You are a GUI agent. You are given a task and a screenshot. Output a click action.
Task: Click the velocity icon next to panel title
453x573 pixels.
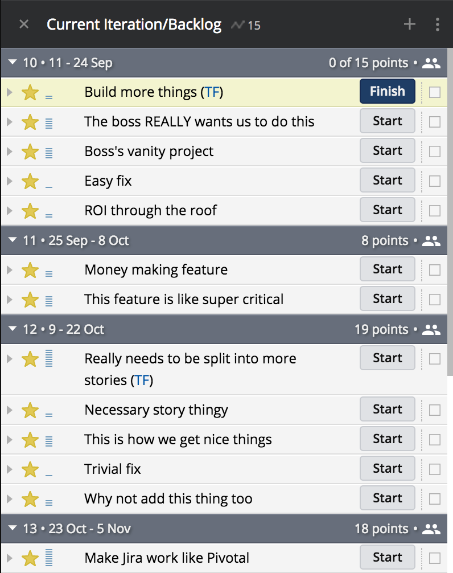point(237,25)
